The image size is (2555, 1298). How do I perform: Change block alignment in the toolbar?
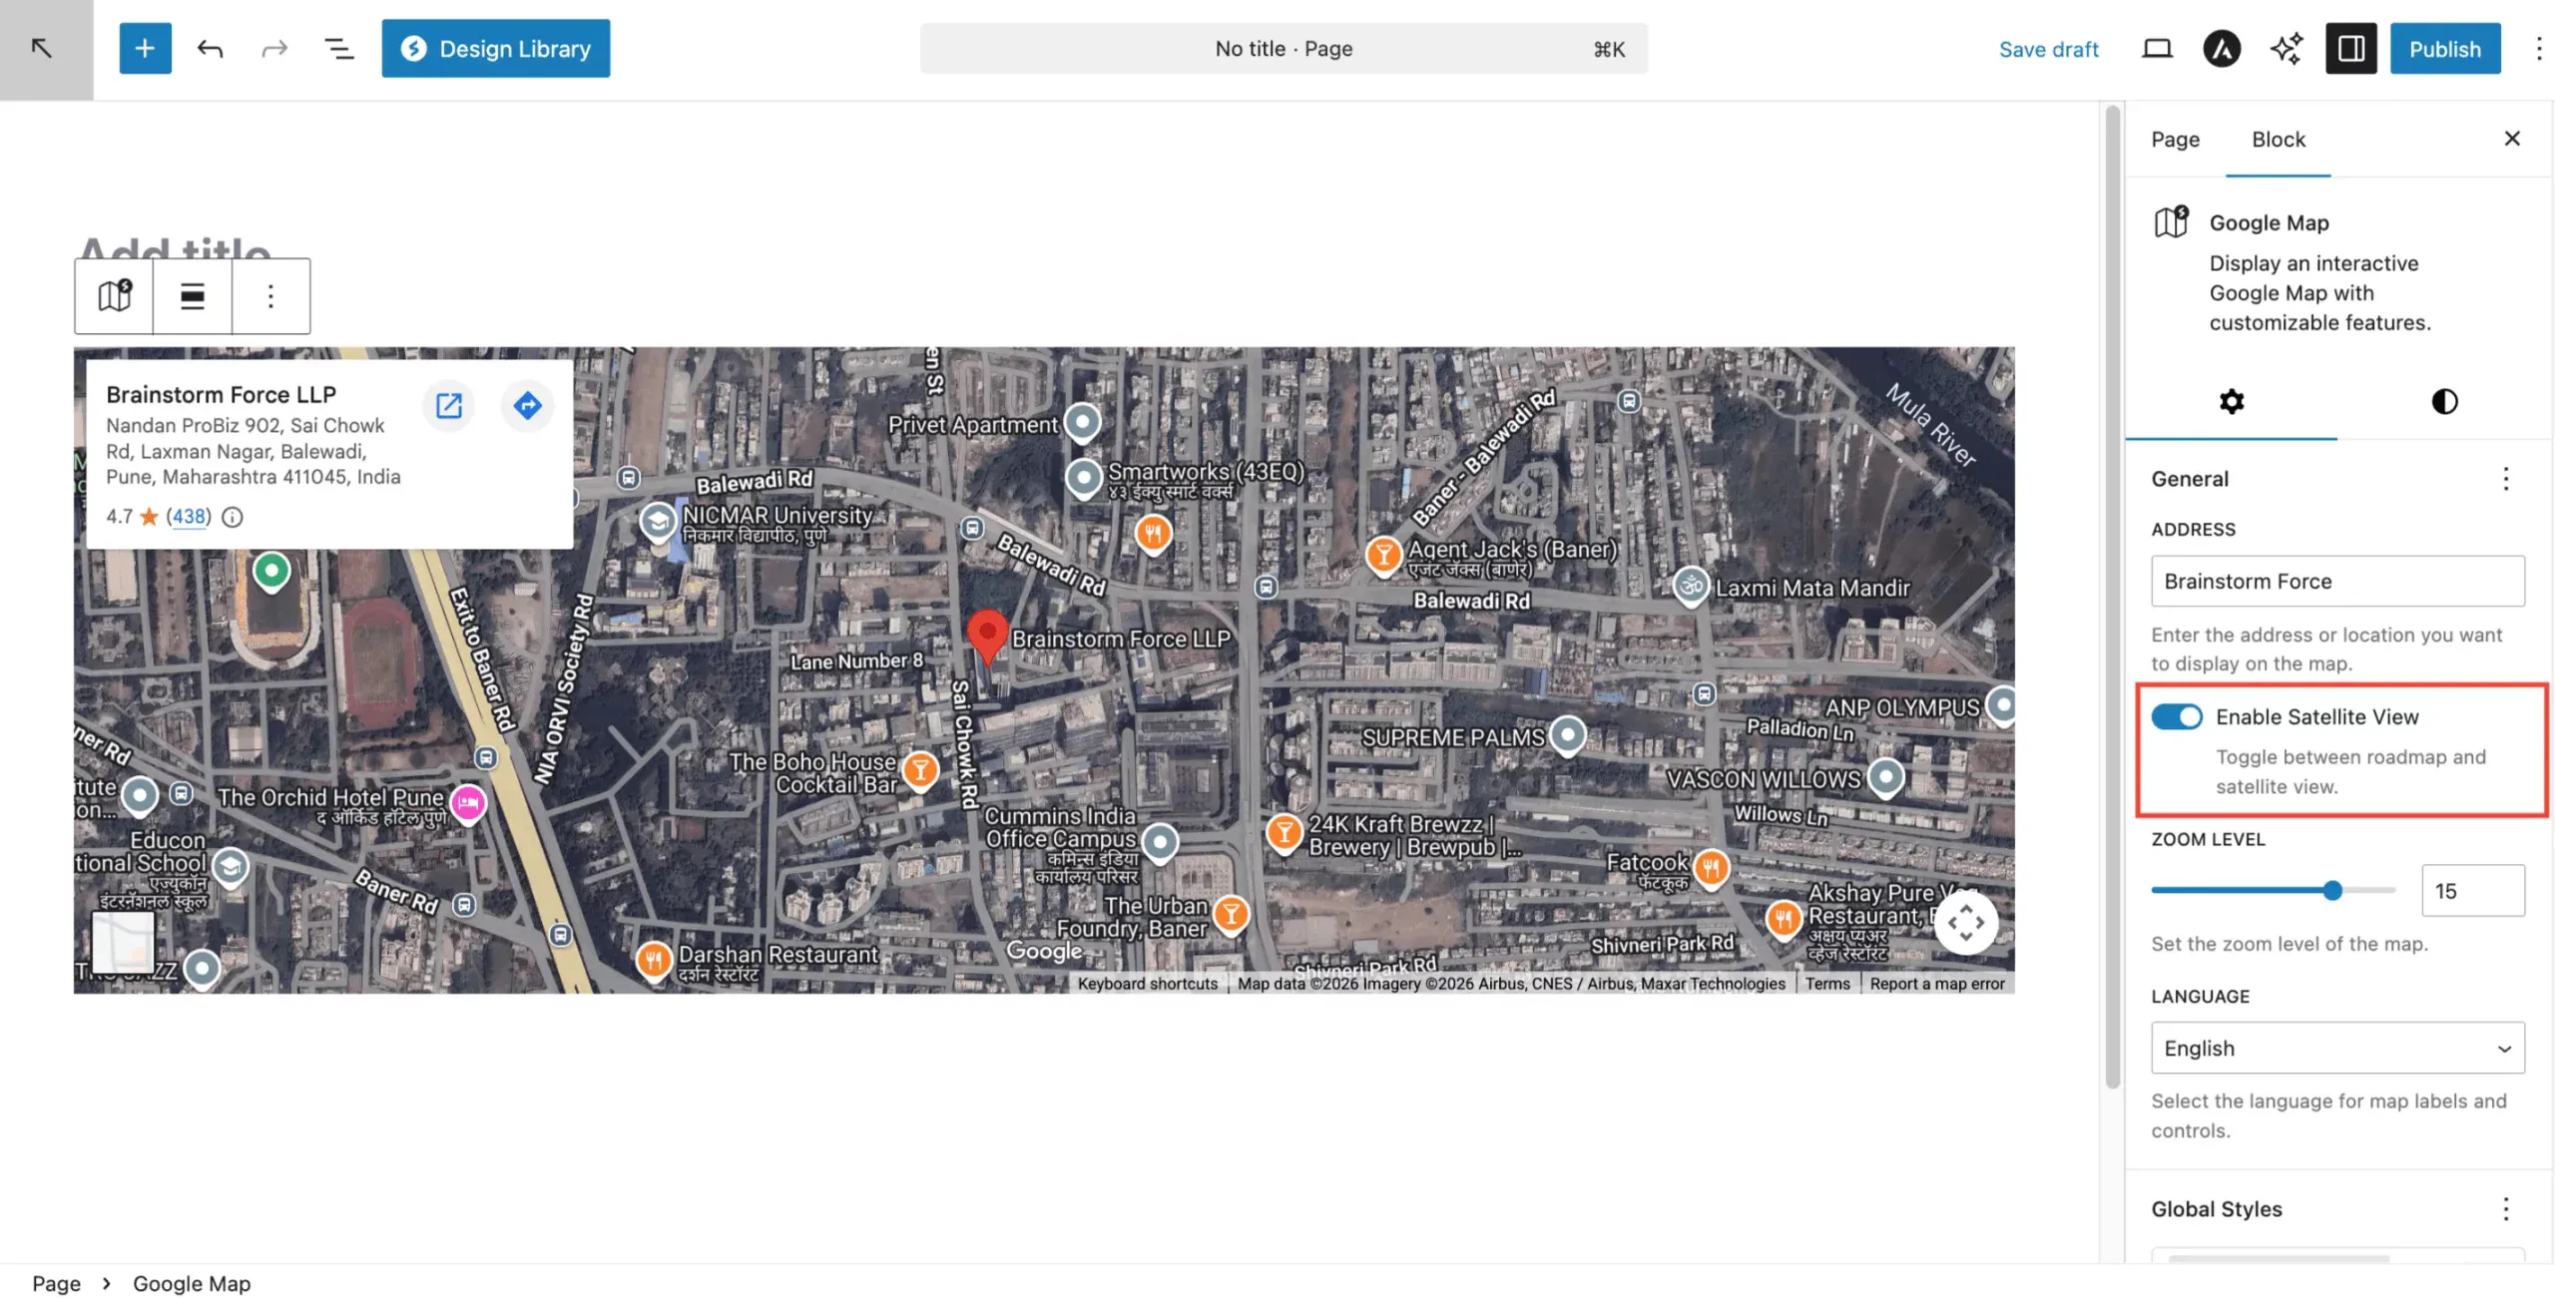pyautogui.click(x=193, y=295)
